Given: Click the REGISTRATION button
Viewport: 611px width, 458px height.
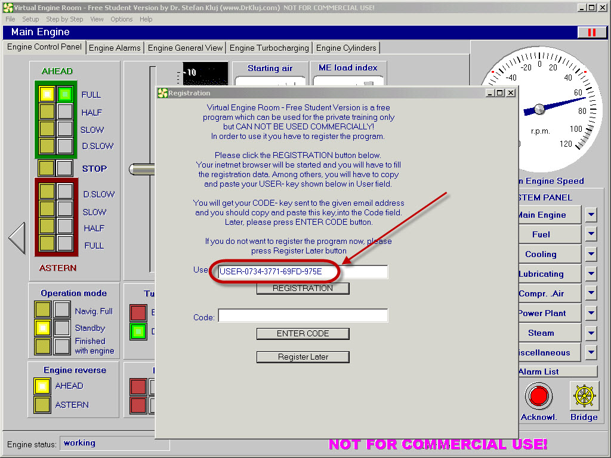Looking at the screenshot, I should click(303, 289).
